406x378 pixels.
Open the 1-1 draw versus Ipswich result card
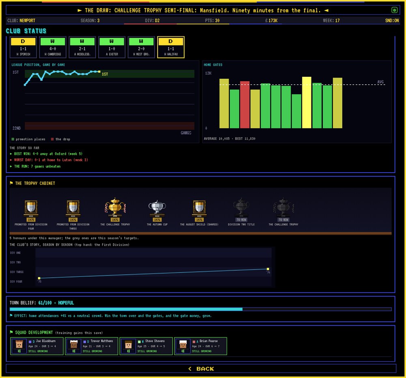pos(23,47)
